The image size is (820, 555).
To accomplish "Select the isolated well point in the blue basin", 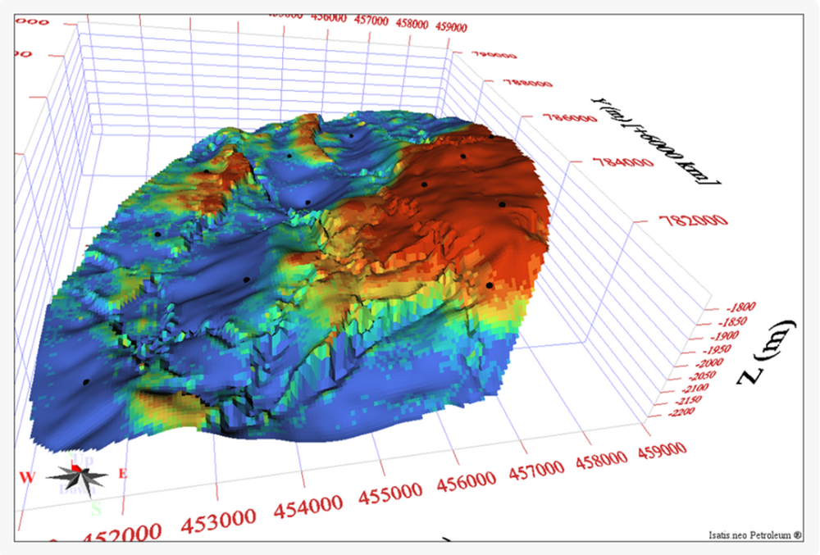I will tap(84, 380).
